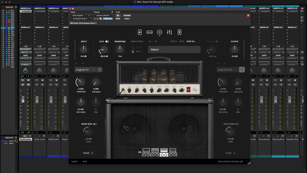The image size is (307, 173).
Task: Open the pre-effects pedal section icon
Action: (x=140, y=32)
